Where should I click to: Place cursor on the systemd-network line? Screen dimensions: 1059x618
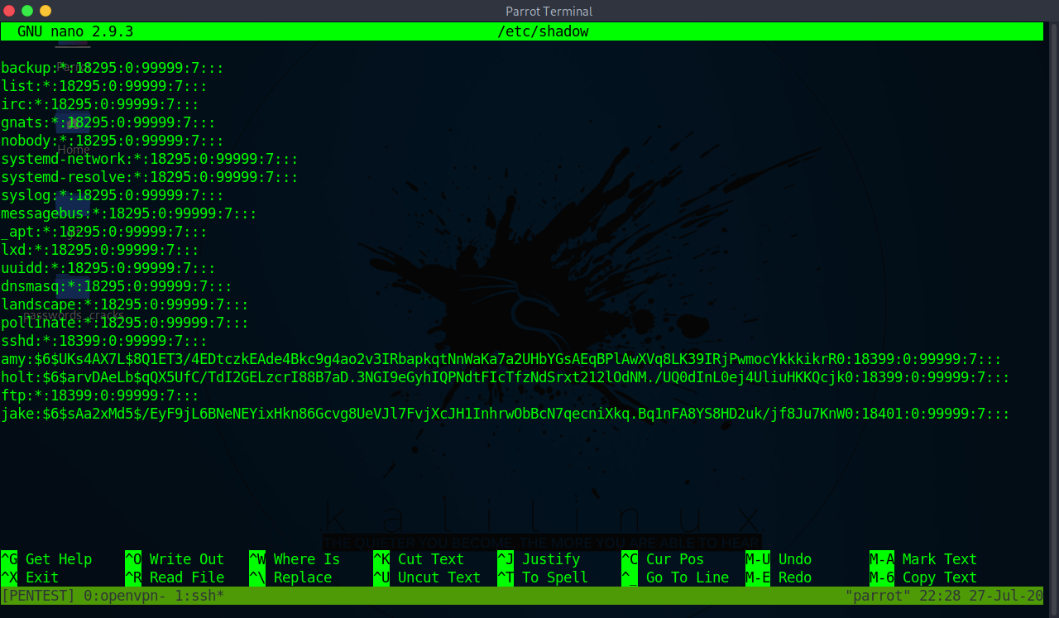coord(150,159)
